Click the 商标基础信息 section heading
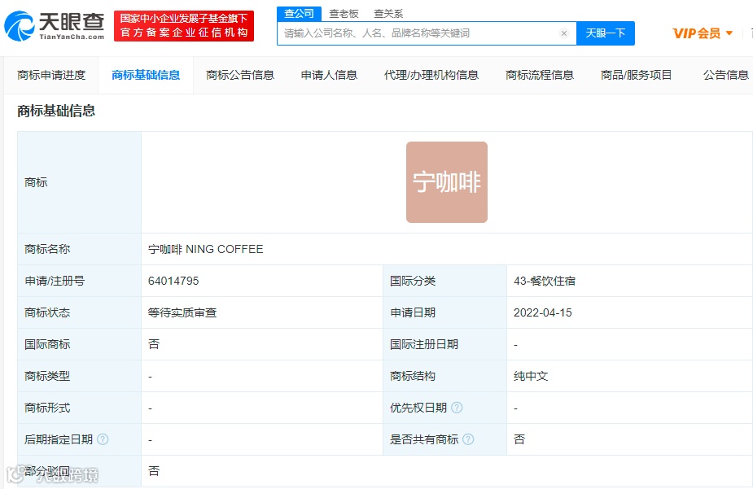The image size is (753, 489). tap(56, 111)
